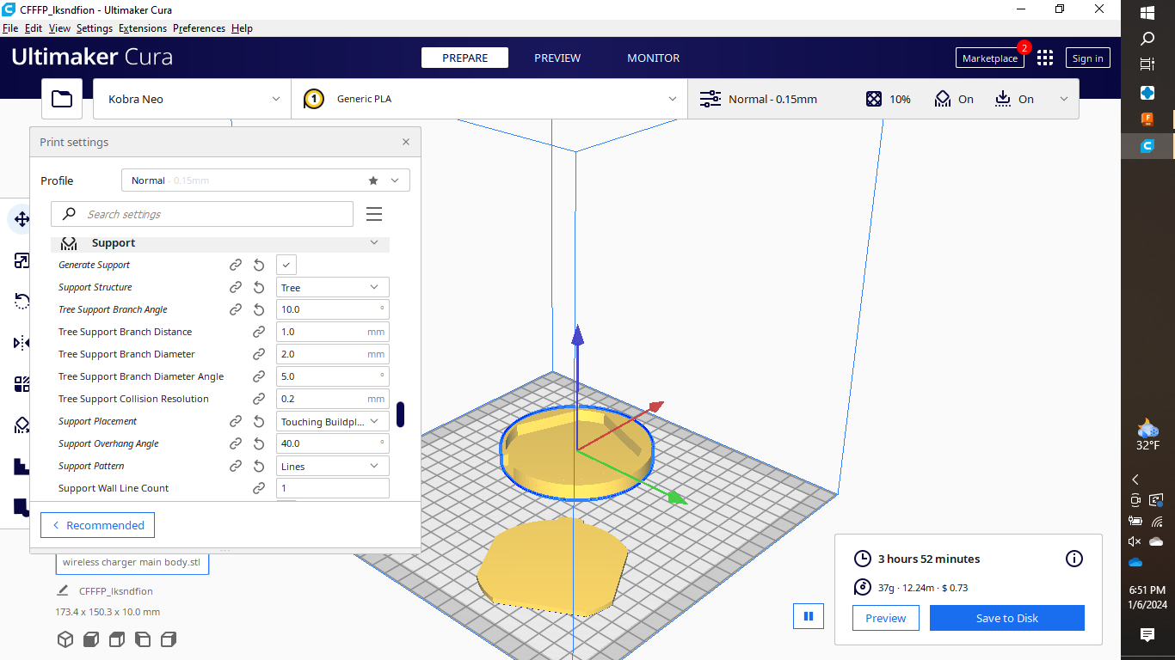Viewport: 1175px width, 660px height.
Task: Click the Search settings field
Action: (x=202, y=214)
